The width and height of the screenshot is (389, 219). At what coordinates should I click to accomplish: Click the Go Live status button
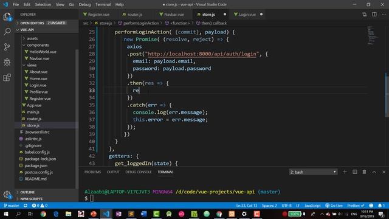(x=334, y=206)
